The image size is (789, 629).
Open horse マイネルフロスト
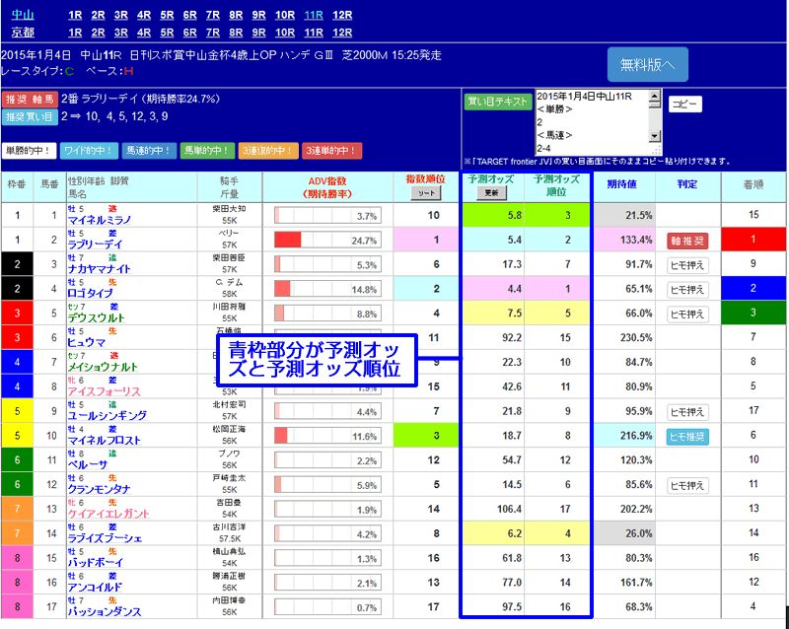pyautogui.click(x=105, y=441)
